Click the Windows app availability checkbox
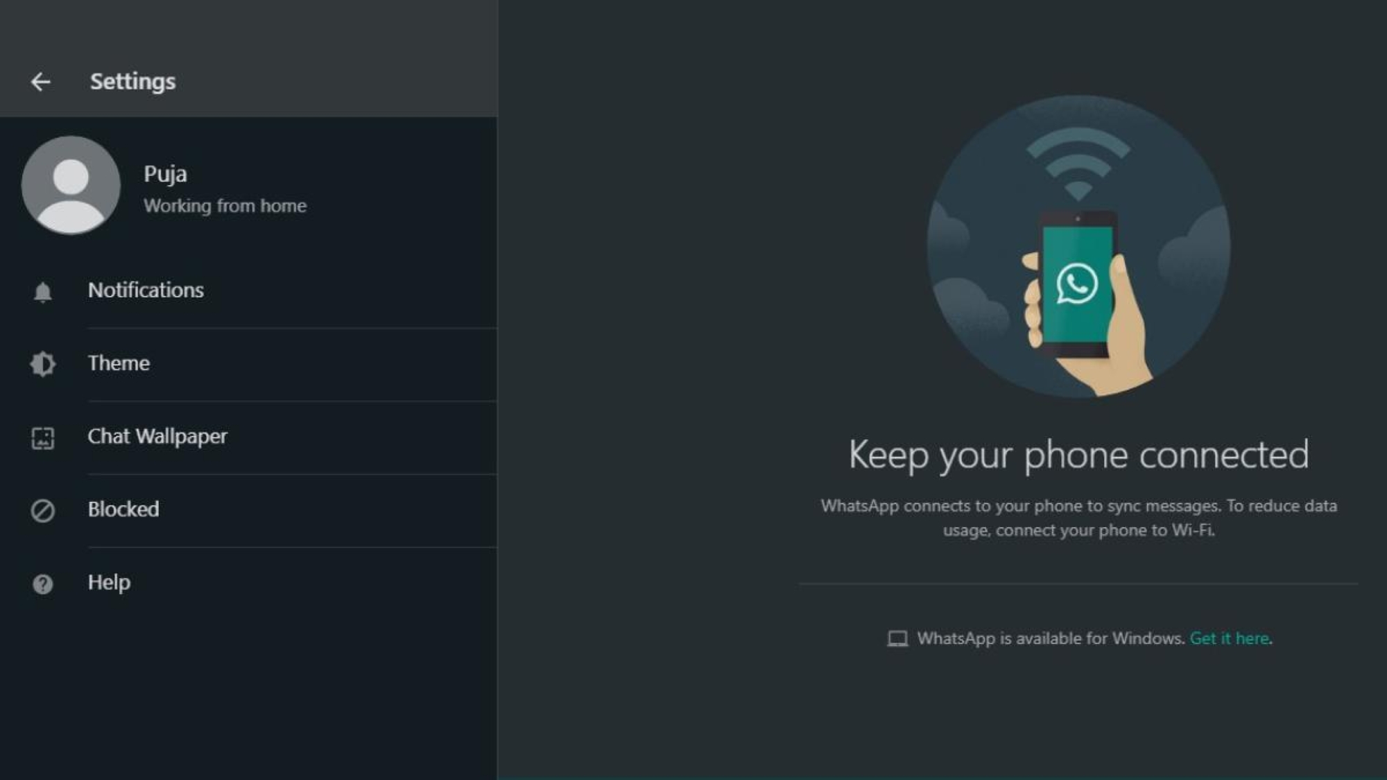Viewport: 1387px width, 780px height. 897,638
